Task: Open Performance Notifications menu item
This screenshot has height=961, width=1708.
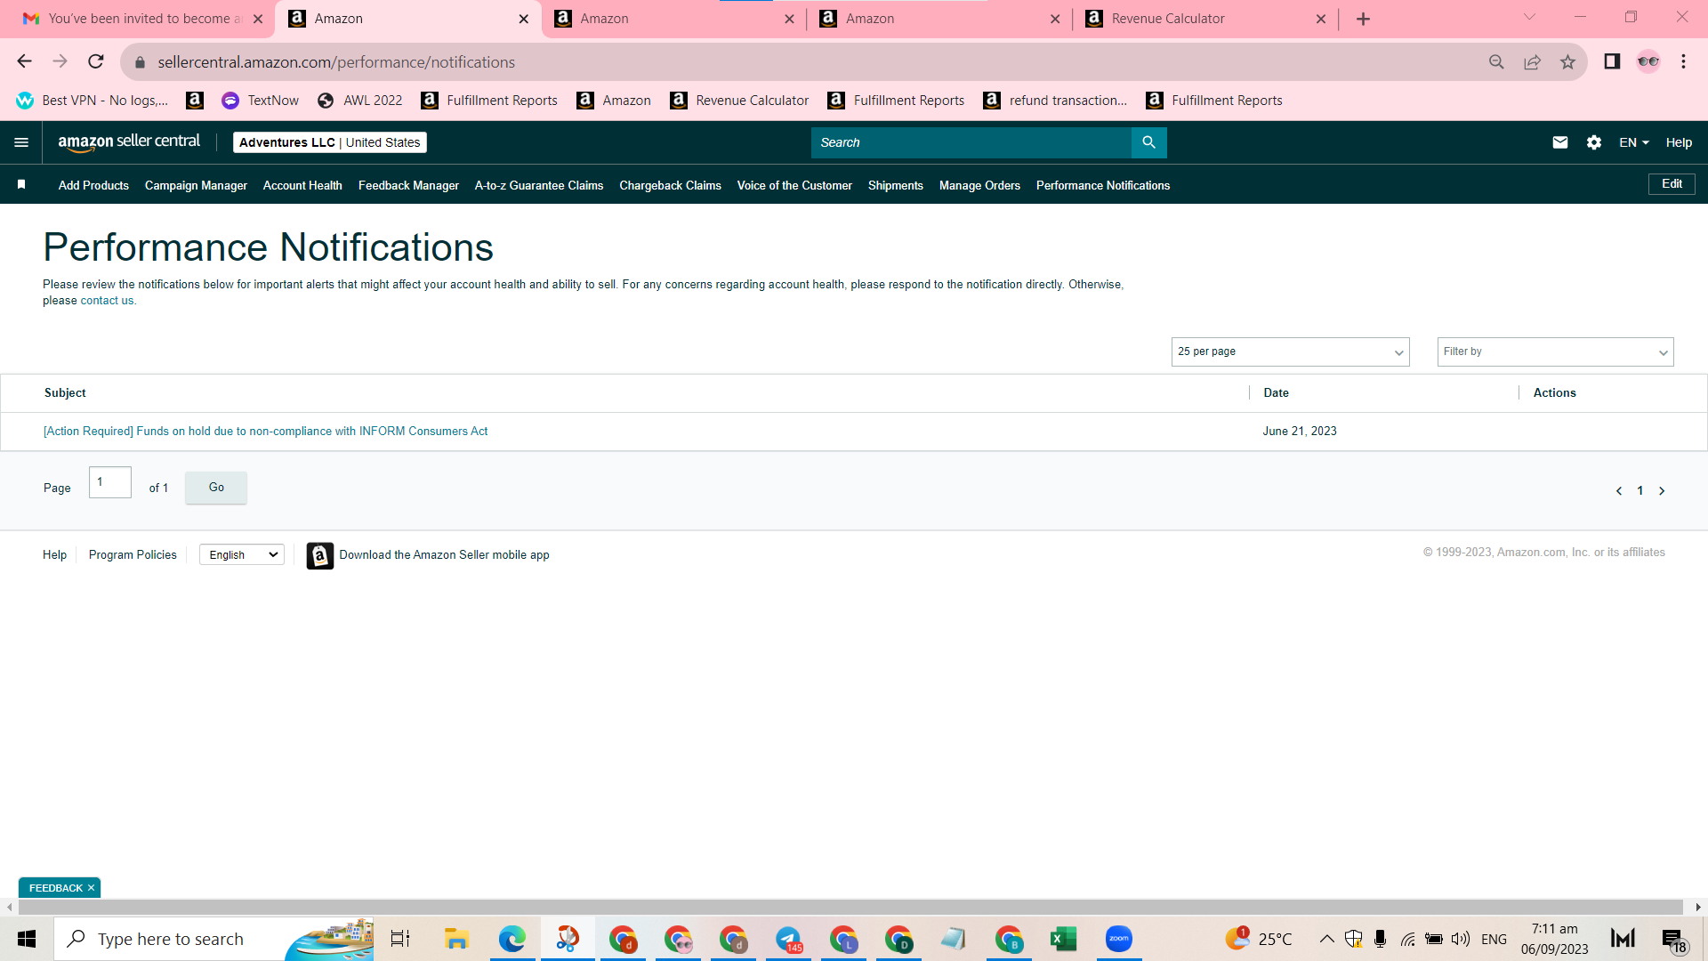Action: 1102,185
